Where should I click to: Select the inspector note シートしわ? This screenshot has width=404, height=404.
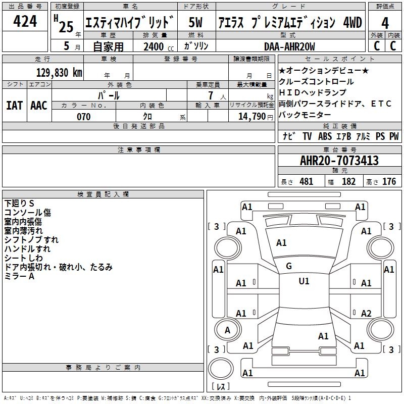coord(23,258)
